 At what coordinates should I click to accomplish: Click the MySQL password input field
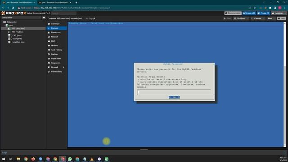(x=174, y=92)
